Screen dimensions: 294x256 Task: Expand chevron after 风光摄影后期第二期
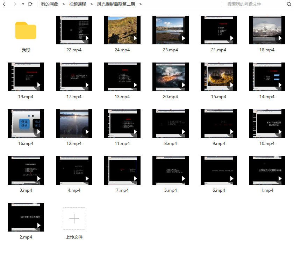pos(141,4)
